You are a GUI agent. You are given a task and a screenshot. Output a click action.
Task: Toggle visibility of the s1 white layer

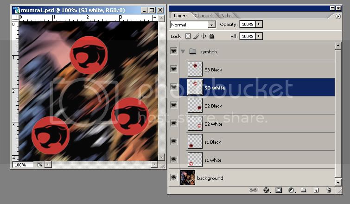[174, 159]
